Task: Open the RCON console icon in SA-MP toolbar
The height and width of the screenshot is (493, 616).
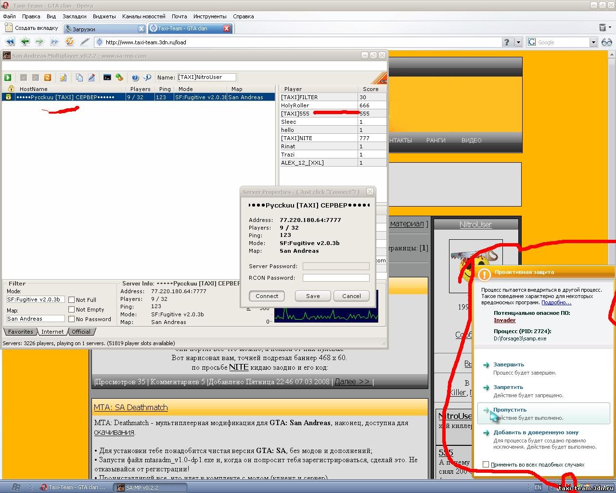Action: click(x=107, y=78)
